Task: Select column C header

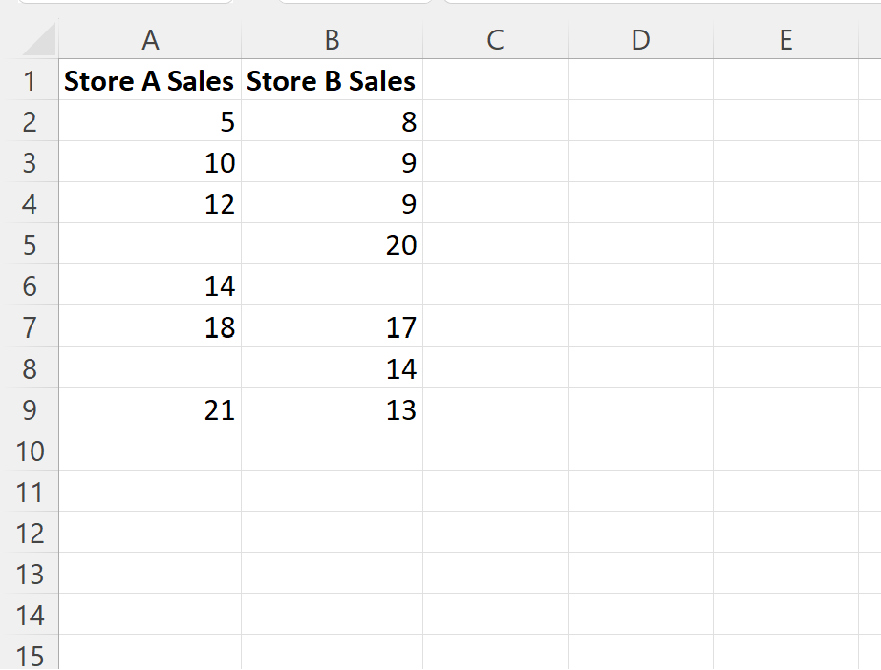Action: 495,40
